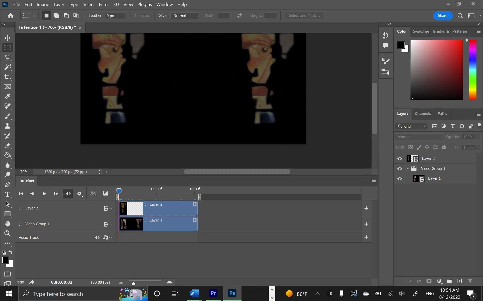This screenshot has height=301, width=483.
Task: Create new layer with plus icon
Action: pyautogui.click(x=460, y=281)
